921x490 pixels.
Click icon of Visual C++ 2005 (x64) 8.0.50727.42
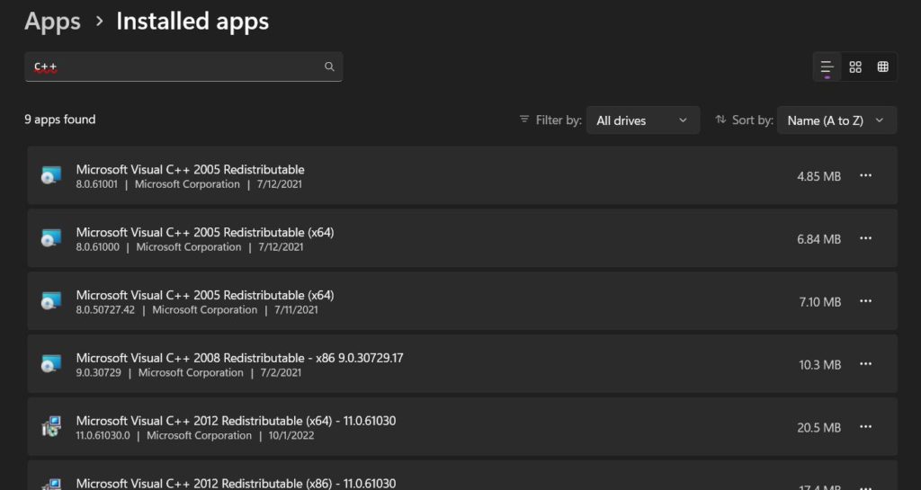51,301
